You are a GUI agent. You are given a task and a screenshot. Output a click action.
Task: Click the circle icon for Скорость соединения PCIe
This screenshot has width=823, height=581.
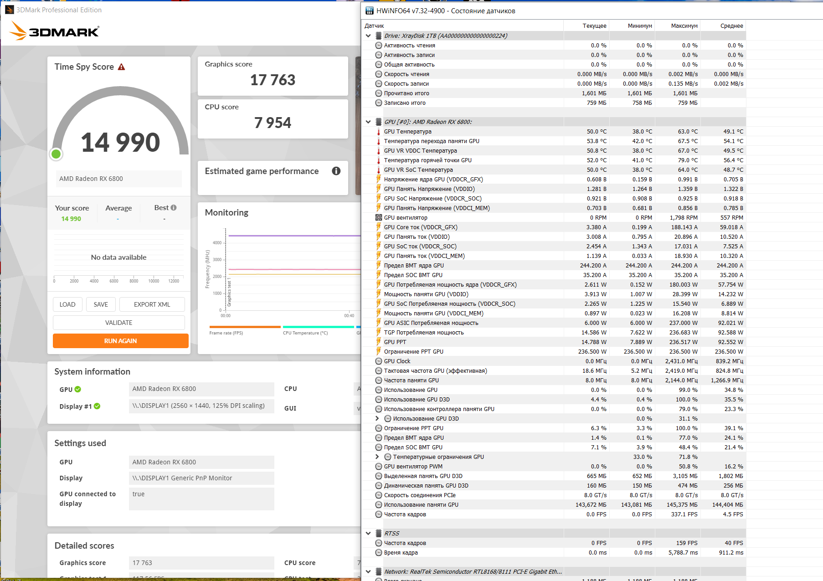pos(378,495)
